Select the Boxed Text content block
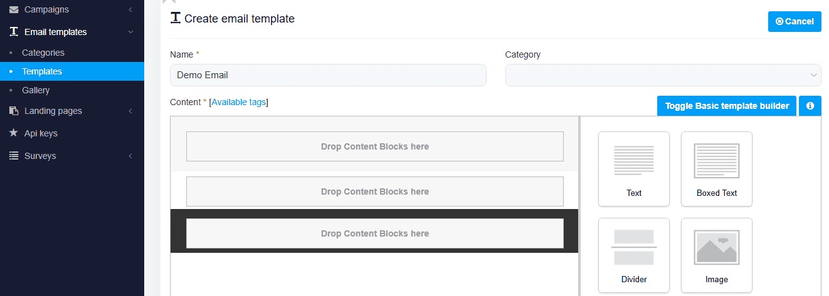The height and width of the screenshot is (296, 829). click(x=717, y=169)
